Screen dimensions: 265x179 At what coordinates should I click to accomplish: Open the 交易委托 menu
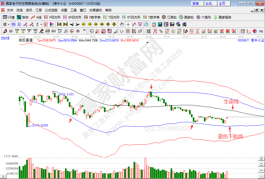click(x=95, y=10)
